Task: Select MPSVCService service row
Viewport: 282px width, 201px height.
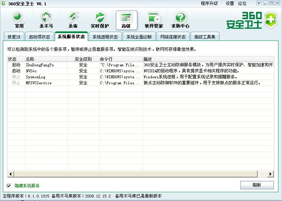Action: coord(141,83)
